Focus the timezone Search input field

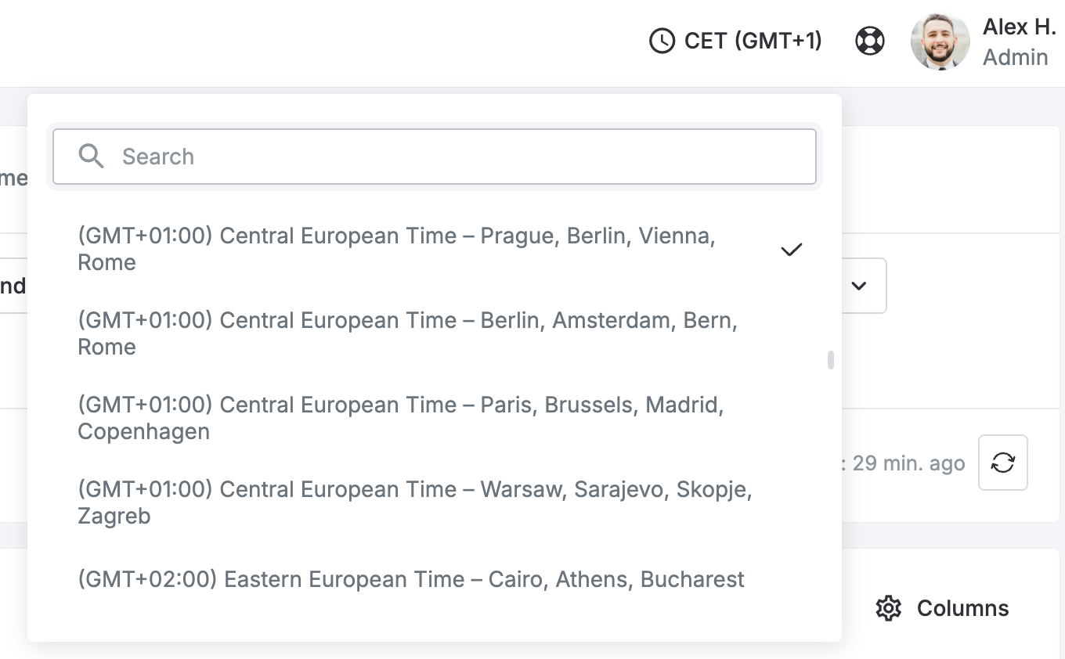(435, 157)
